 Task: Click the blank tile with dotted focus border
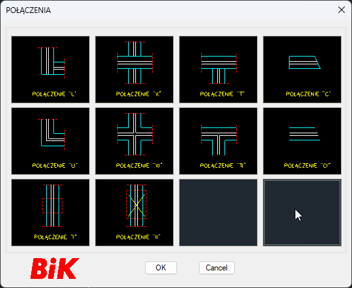coord(302,213)
